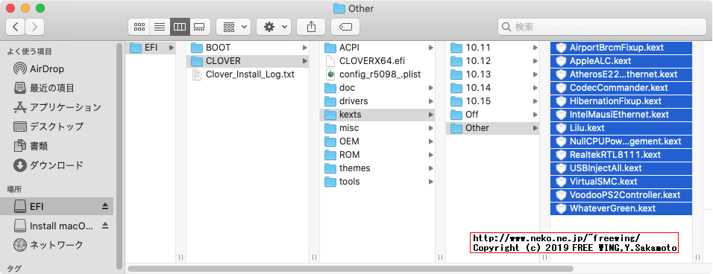Click the Edit Tags toolbar button
The width and height of the screenshot is (713, 274).
click(x=345, y=27)
